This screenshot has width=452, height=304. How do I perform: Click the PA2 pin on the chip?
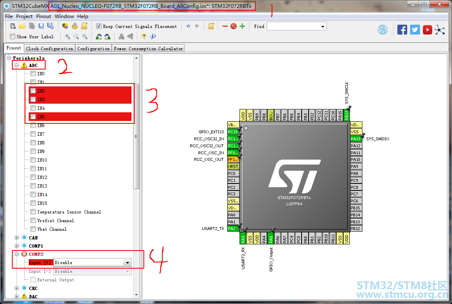coord(233,229)
